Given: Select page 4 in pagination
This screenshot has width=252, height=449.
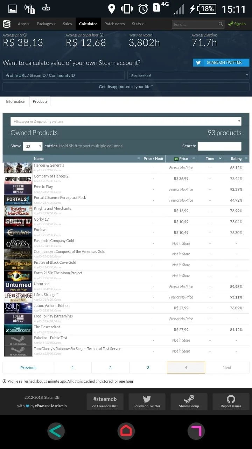Looking at the screenshot, I should click(x=186, y=368).
